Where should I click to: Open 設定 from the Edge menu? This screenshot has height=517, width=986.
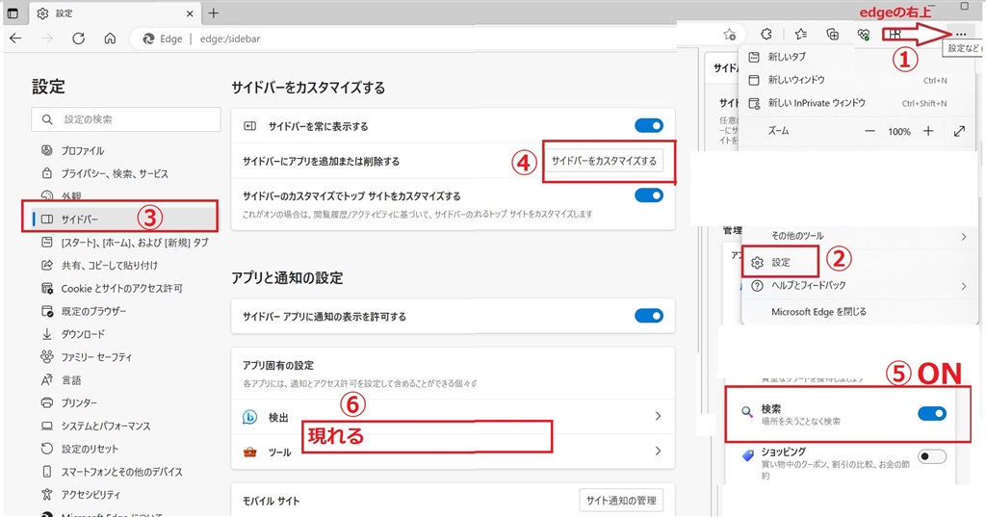780,262
